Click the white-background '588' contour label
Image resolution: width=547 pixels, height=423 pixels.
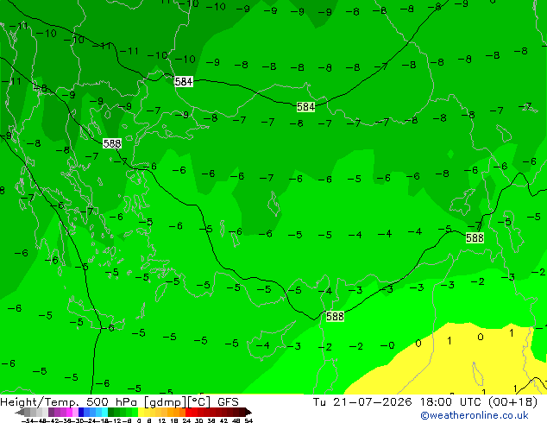[x=112, y=143]
